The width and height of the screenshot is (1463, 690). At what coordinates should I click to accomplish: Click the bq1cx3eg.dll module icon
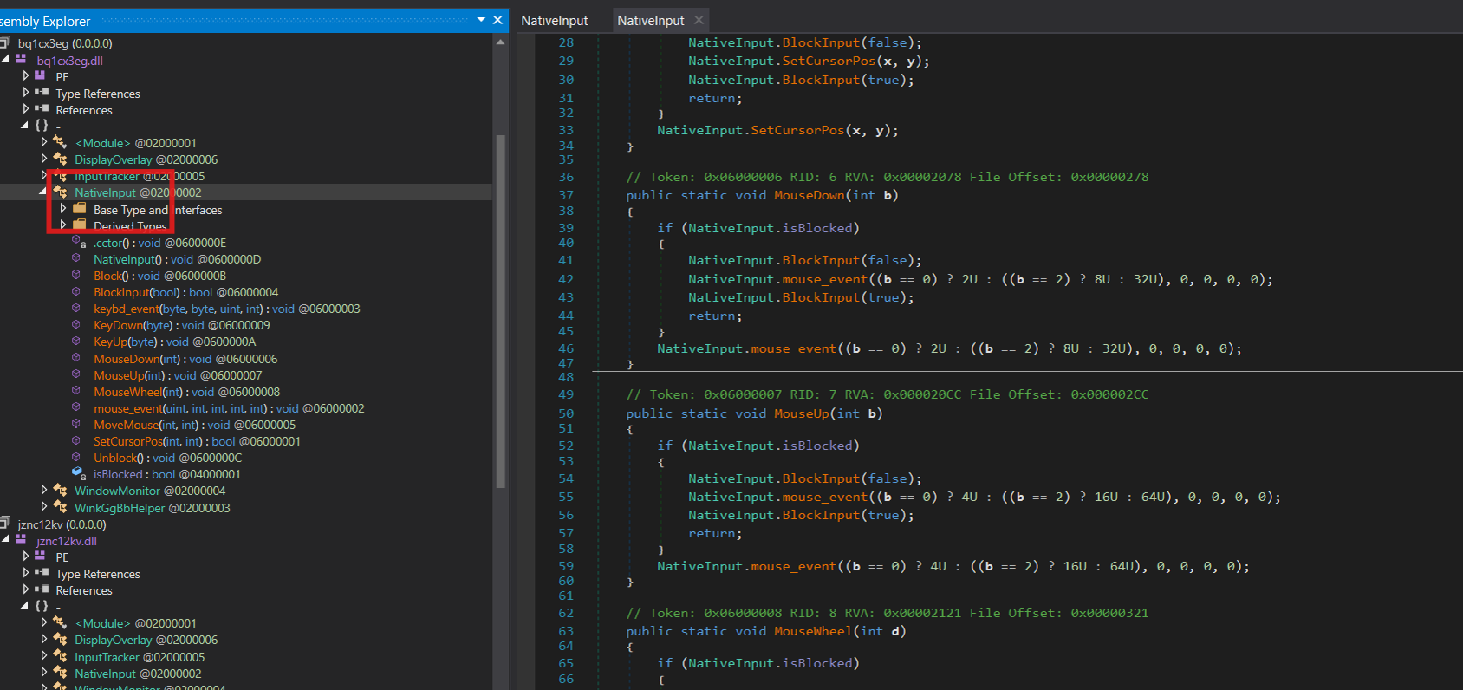coord(22,60)
